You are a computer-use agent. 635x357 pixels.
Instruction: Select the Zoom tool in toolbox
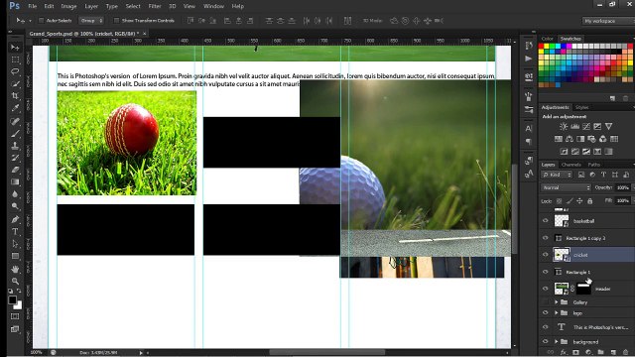click(15, 281)
